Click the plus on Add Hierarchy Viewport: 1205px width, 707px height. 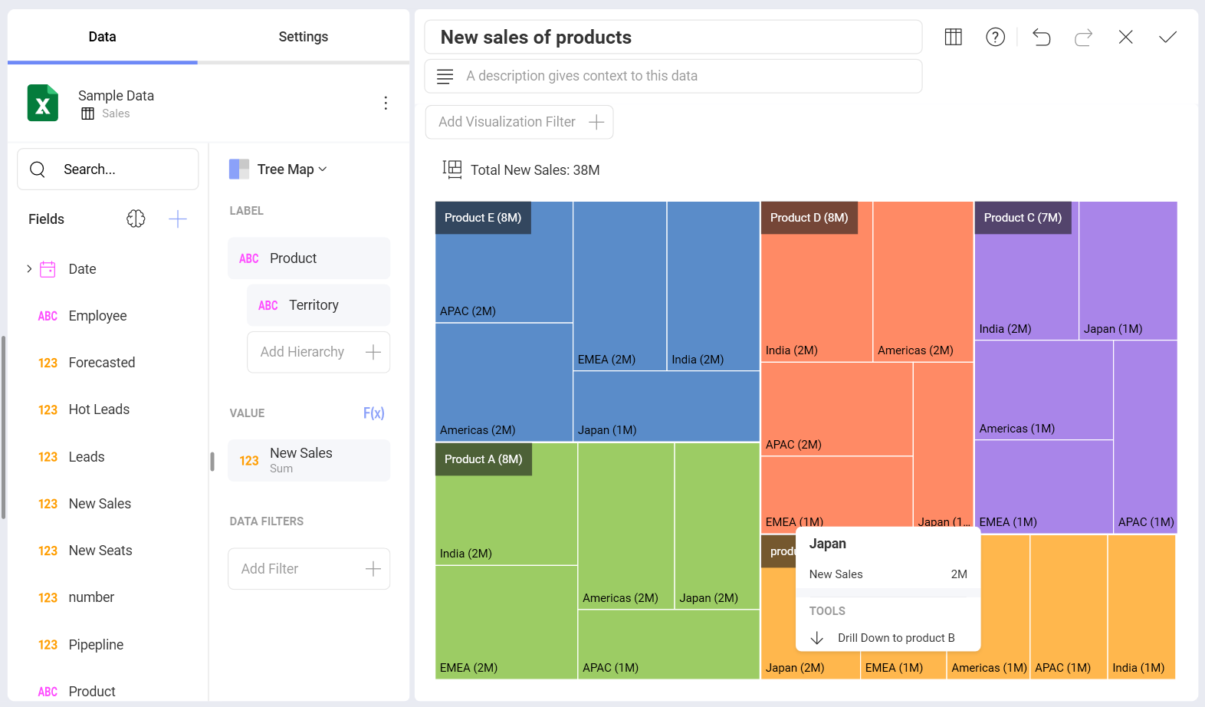pos(373,352)
